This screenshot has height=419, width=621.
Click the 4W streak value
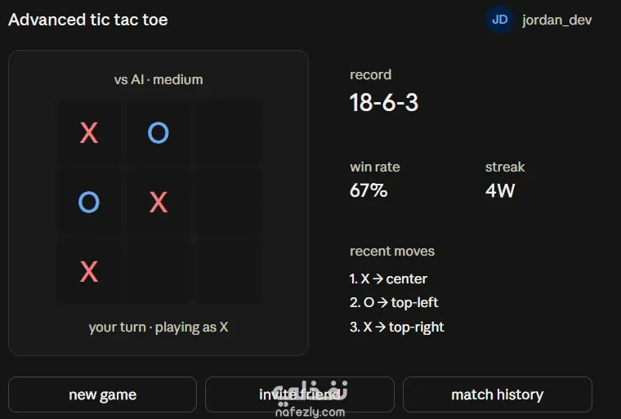pos(500,190)
